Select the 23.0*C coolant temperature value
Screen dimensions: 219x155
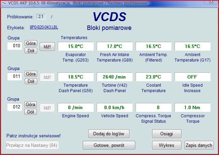click(153, 77)
